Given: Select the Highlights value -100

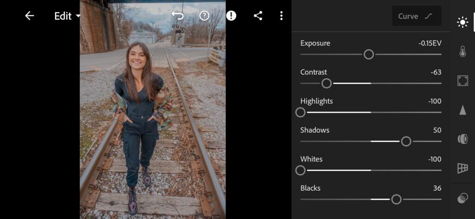Looking at the screenshot, I should click(x=435, y=101).
